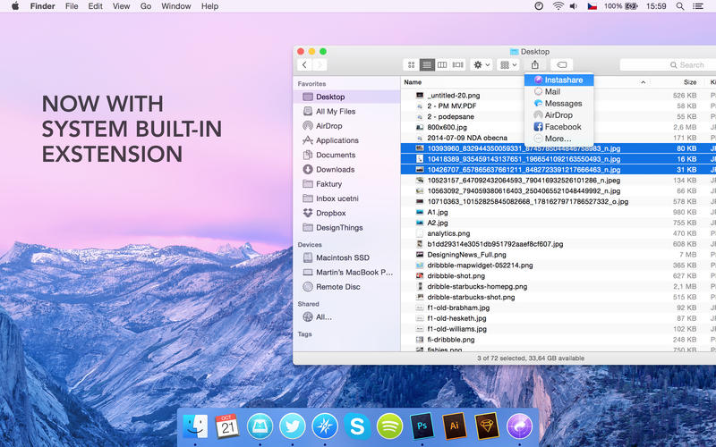
Task: Go back with the left arrow button
Action: (x=304, y=65)
